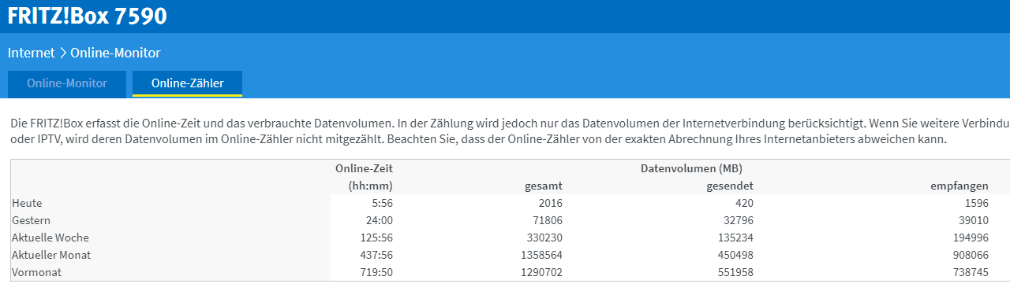The image size is (1010, 291).
Task: Click Vormonat total value 1290702
Action: point(539,272)
